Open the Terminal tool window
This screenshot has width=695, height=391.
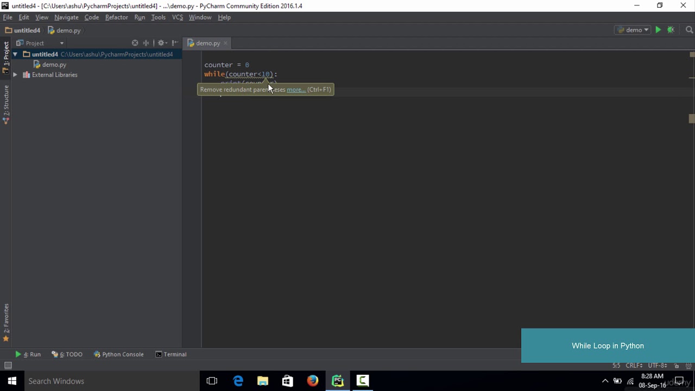tap(170, 354)
